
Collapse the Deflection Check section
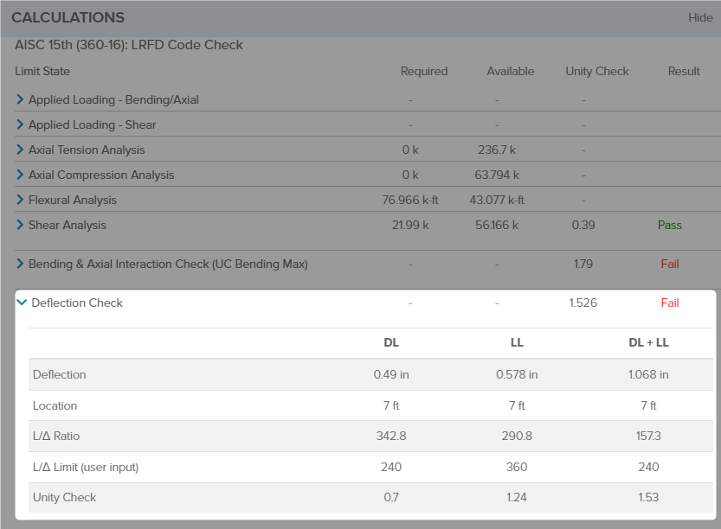[22, 303]
